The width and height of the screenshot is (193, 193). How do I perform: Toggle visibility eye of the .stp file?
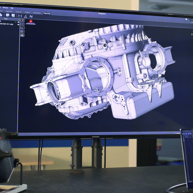point(18,25)
